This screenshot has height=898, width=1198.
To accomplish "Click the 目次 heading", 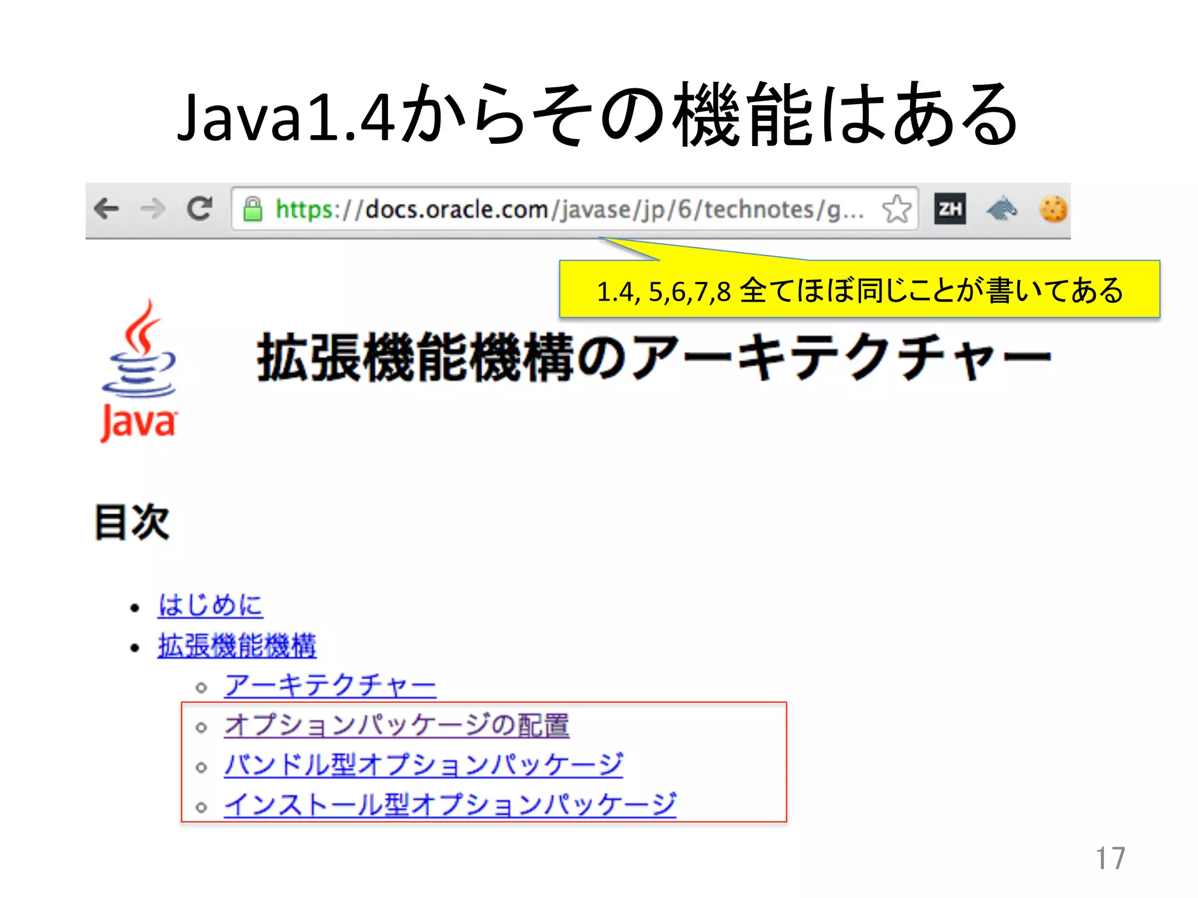I will 132,521.
